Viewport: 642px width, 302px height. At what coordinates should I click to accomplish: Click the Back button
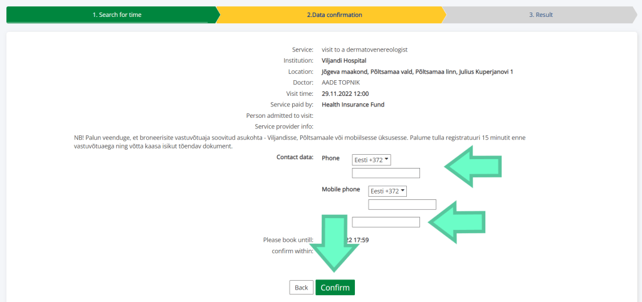[x=301, y=288]
